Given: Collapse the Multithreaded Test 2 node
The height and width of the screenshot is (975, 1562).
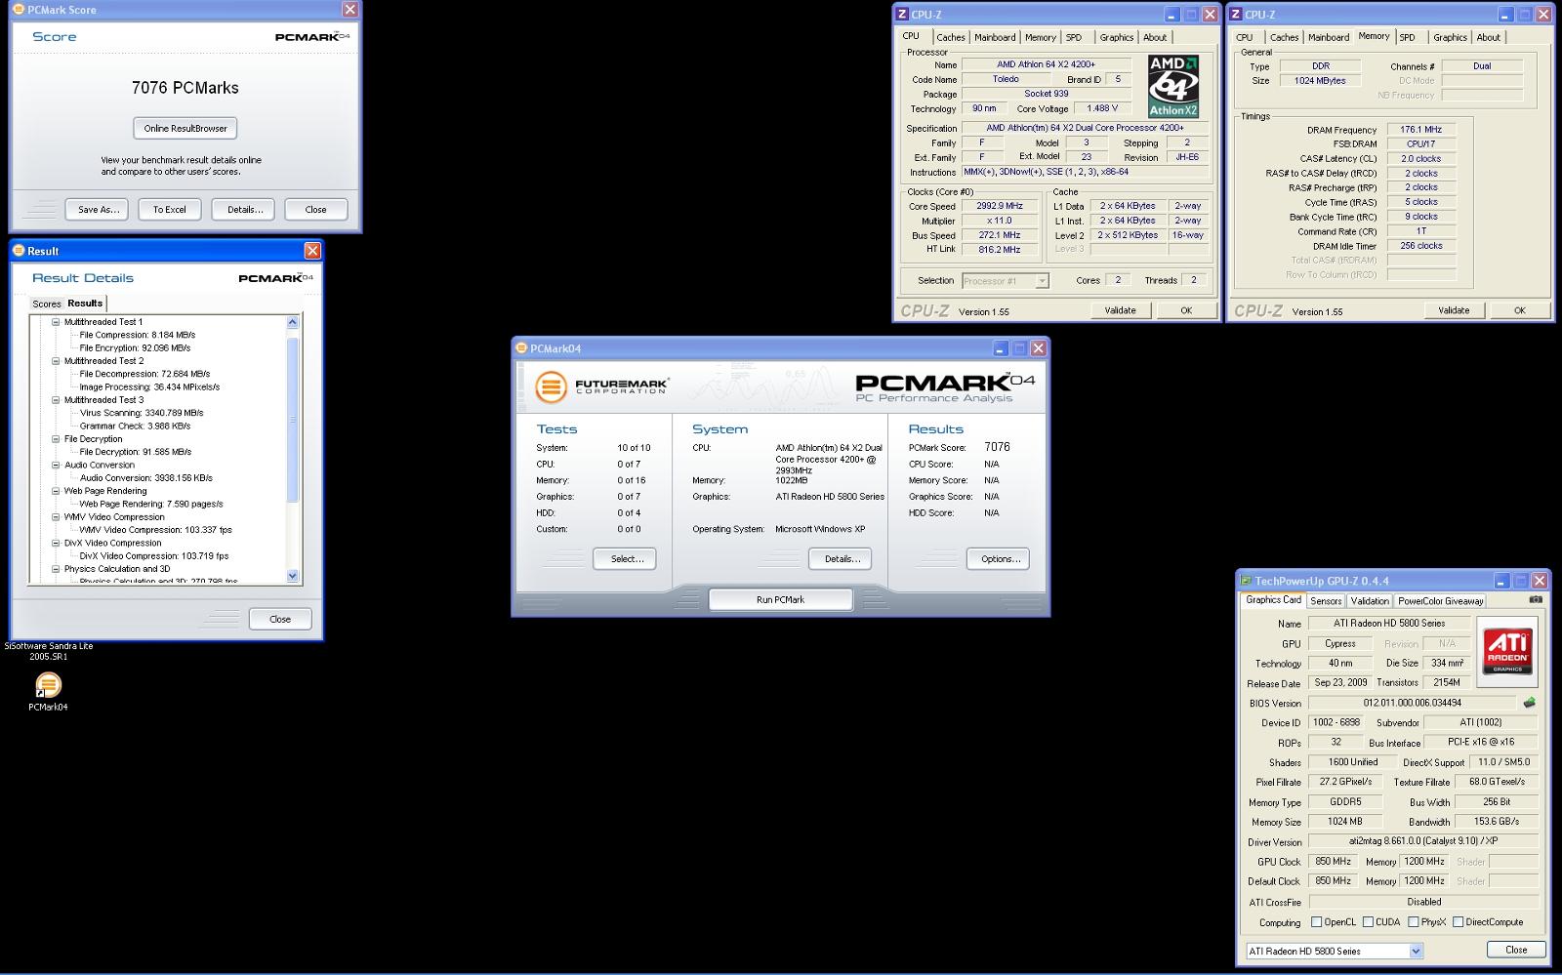Looking at the screenshot, I should point(56,361).
